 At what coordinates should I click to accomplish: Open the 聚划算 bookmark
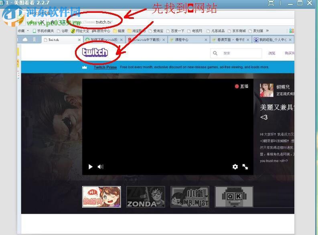[256, 31]
